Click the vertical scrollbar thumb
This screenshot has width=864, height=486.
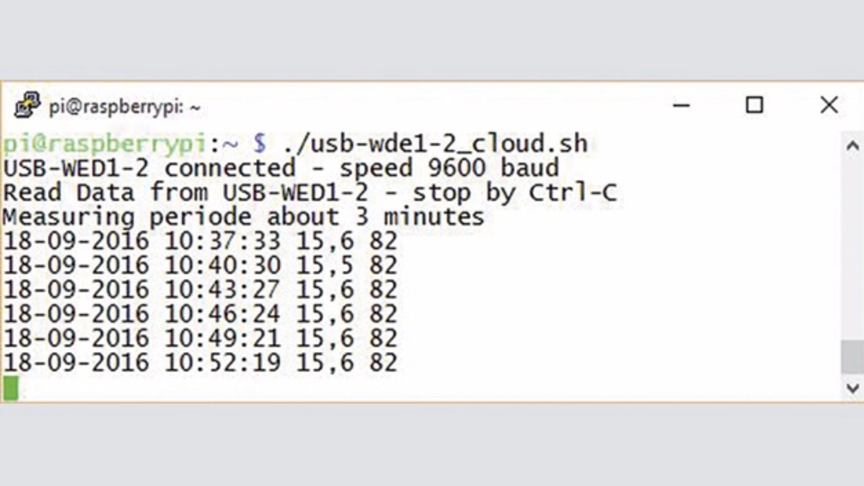pos(853,357)
